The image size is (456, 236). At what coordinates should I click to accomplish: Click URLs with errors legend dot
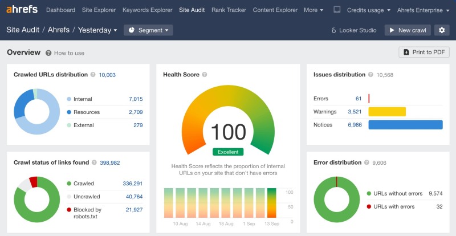point(369,206)
